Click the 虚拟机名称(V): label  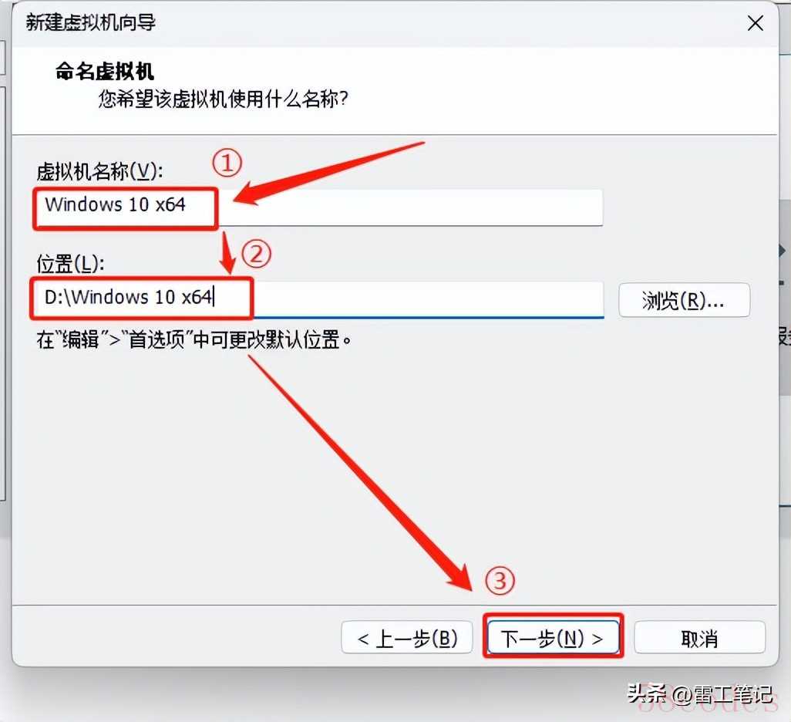click(100, 172)
